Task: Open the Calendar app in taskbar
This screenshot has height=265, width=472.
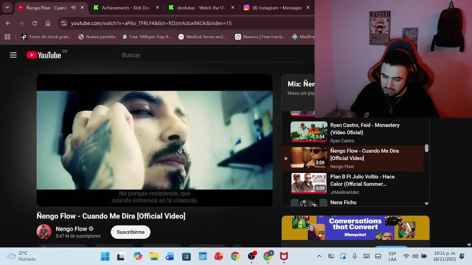Action: click(202, 257)
